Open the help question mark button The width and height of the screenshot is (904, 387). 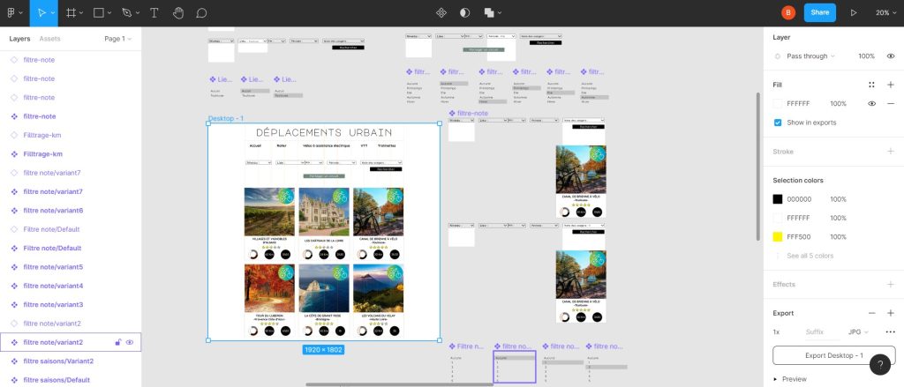point(880,365)
